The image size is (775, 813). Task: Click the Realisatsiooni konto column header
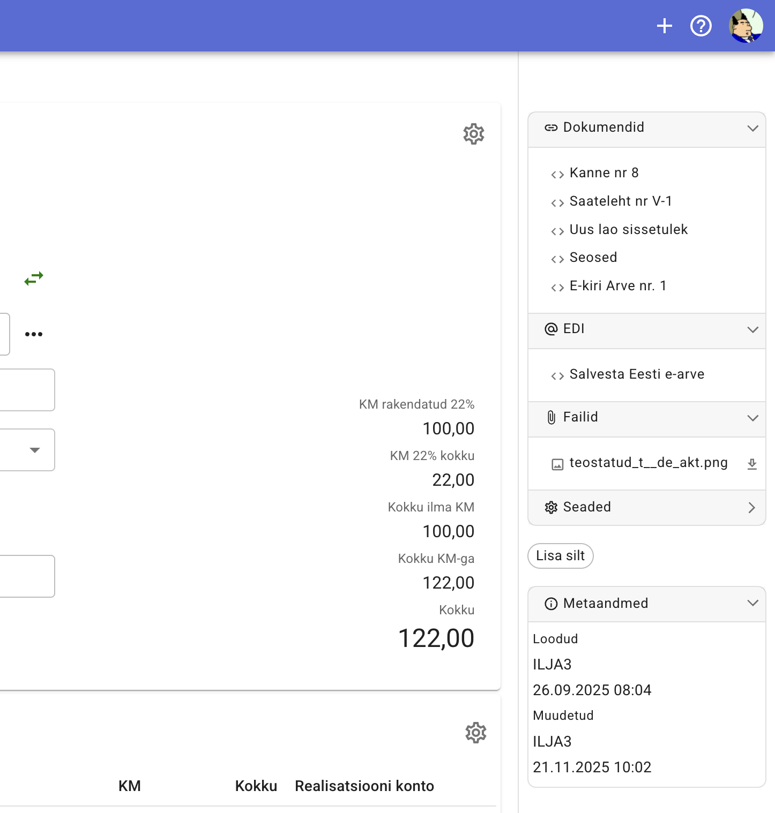[364, 786]
